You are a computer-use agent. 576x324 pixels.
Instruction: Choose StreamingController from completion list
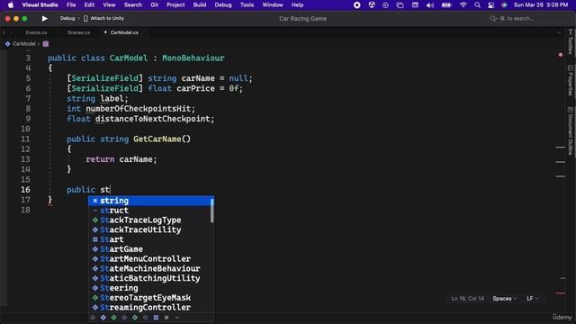click(x=150, y=308)
